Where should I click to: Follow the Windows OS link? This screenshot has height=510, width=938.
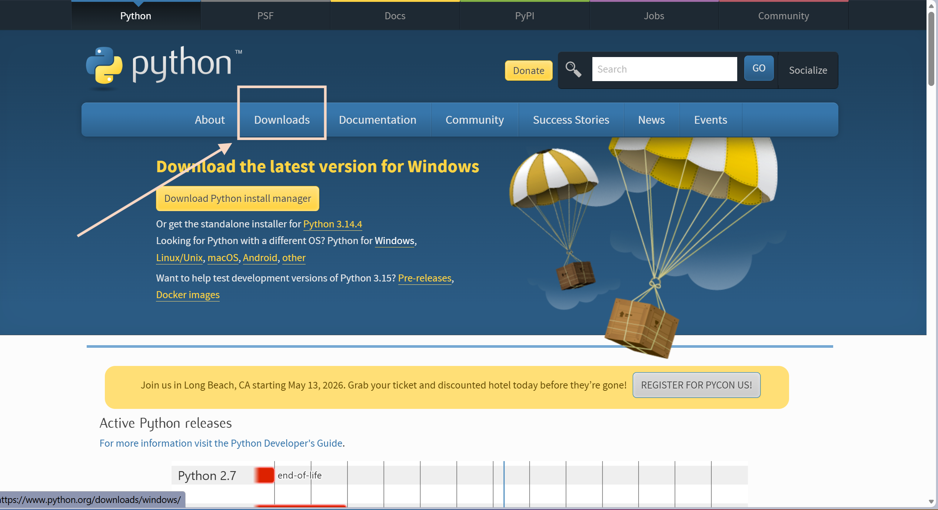395,241
